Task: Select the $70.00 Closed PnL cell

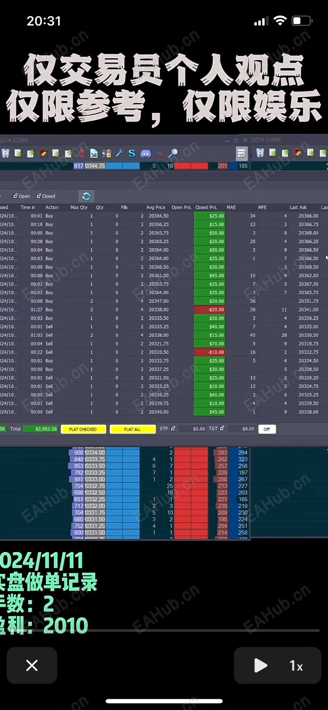Action: (209, 343)
